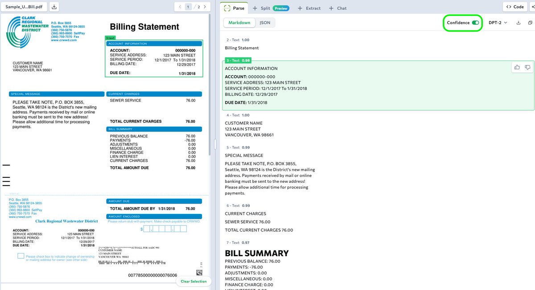
Task: Select the '7 - Text 0.97' chunk label
Action: coord(238,242)
